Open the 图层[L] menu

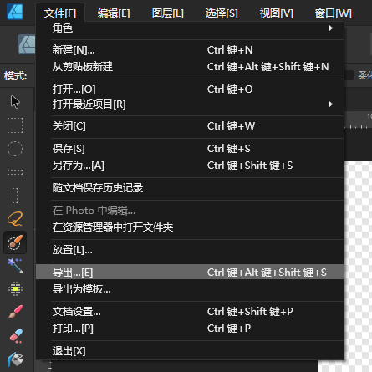168,13
